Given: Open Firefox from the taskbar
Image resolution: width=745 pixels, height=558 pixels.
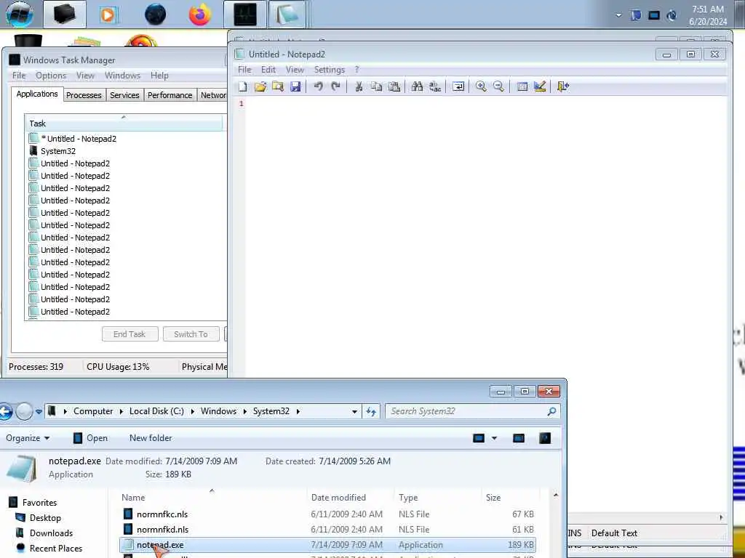Looking at the screenshot, I should click(x=199, y=15).
